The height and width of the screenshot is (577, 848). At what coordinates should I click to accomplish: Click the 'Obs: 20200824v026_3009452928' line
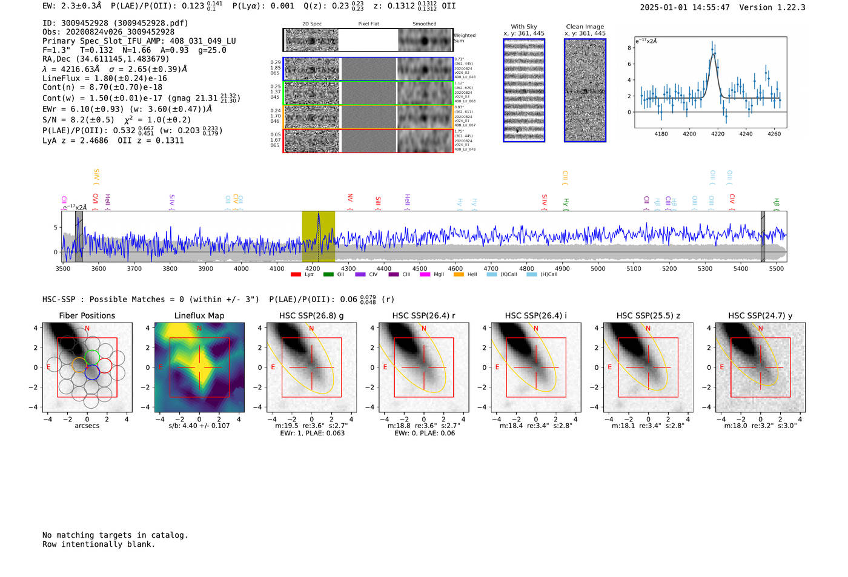(108, 31)
